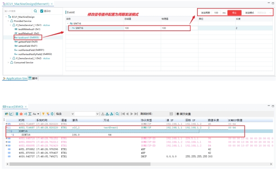Viewport: 279px width, 172px height.
Task: Click the trace horizontal scrollbar
Action: 80,164
